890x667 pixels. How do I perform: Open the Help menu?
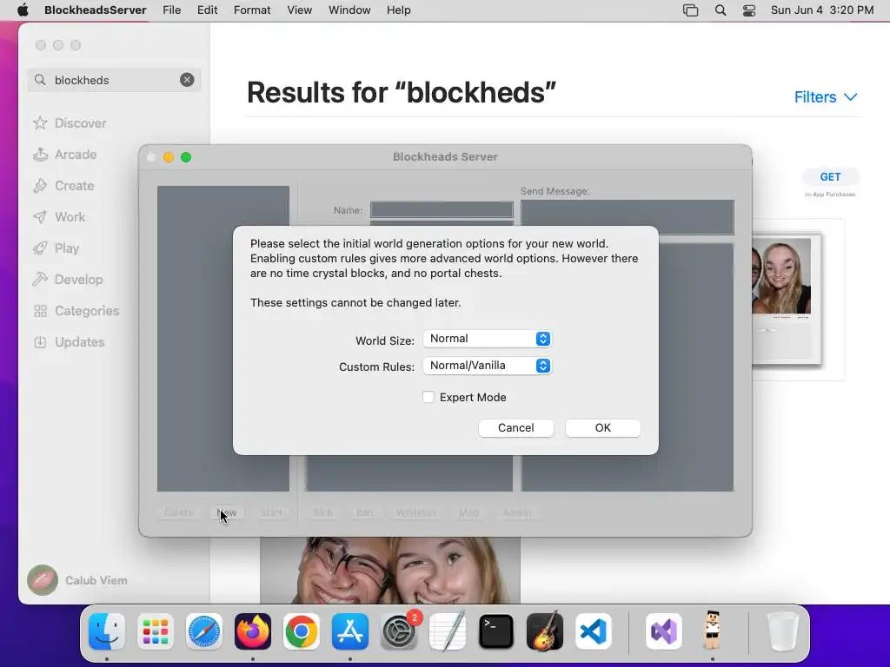(398, 10)
